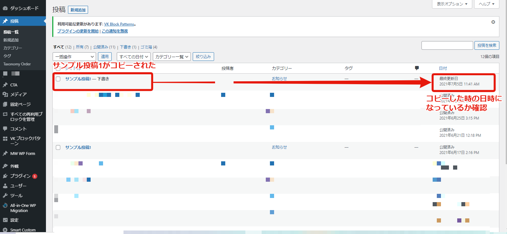
Task: Click the 投稿者 column header
Action: (227, 68)
